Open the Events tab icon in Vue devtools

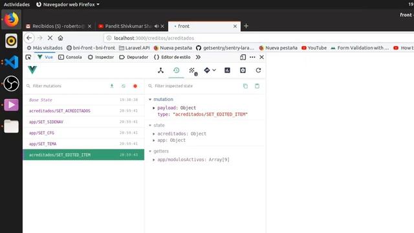point(193,71)
